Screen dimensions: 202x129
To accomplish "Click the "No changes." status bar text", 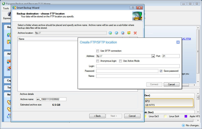I will pyautogui.click(x=192, y=125).
